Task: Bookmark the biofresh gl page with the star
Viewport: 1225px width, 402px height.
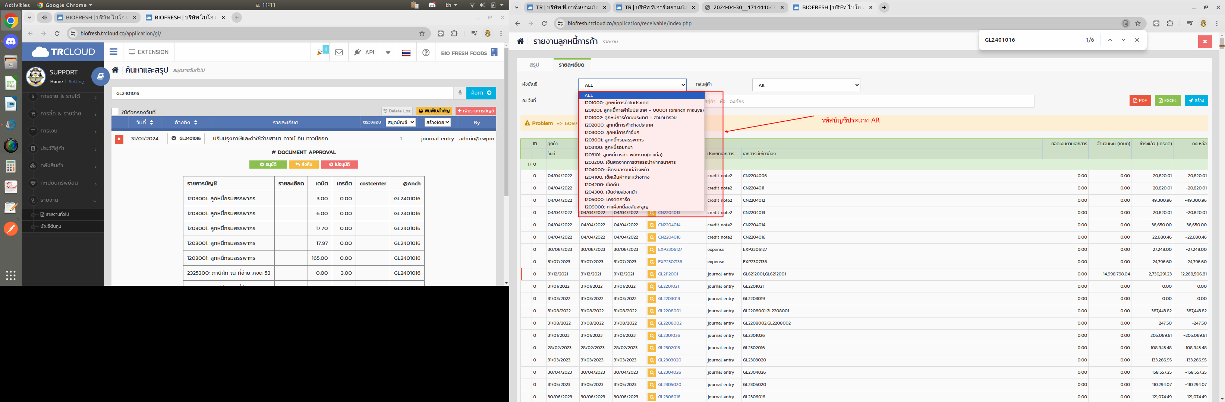Action: 422,34
